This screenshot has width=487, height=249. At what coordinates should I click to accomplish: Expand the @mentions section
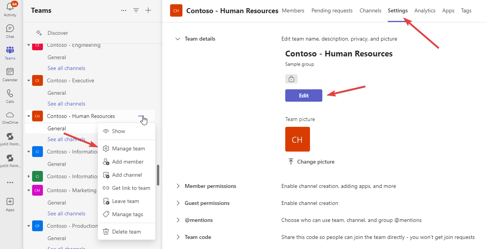[178, 220]
